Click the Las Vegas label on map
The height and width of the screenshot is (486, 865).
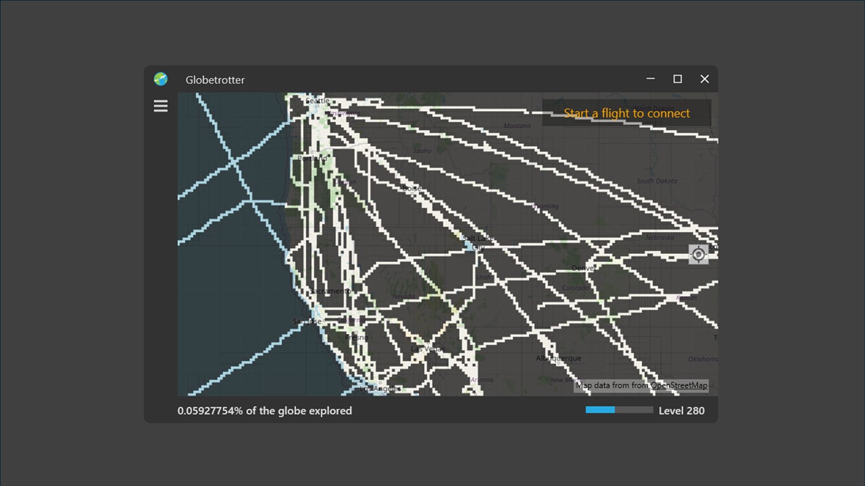429,348
